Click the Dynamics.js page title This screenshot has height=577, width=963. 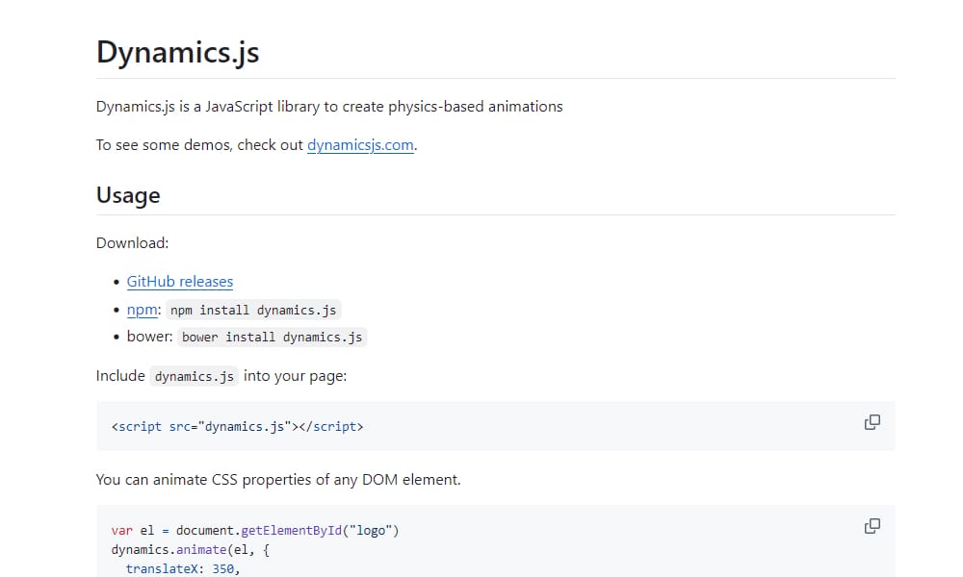[177, 53]
